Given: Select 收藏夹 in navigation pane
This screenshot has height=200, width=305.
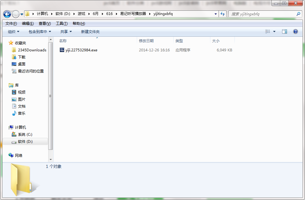Looking at the screenshot, I should 20,43.
